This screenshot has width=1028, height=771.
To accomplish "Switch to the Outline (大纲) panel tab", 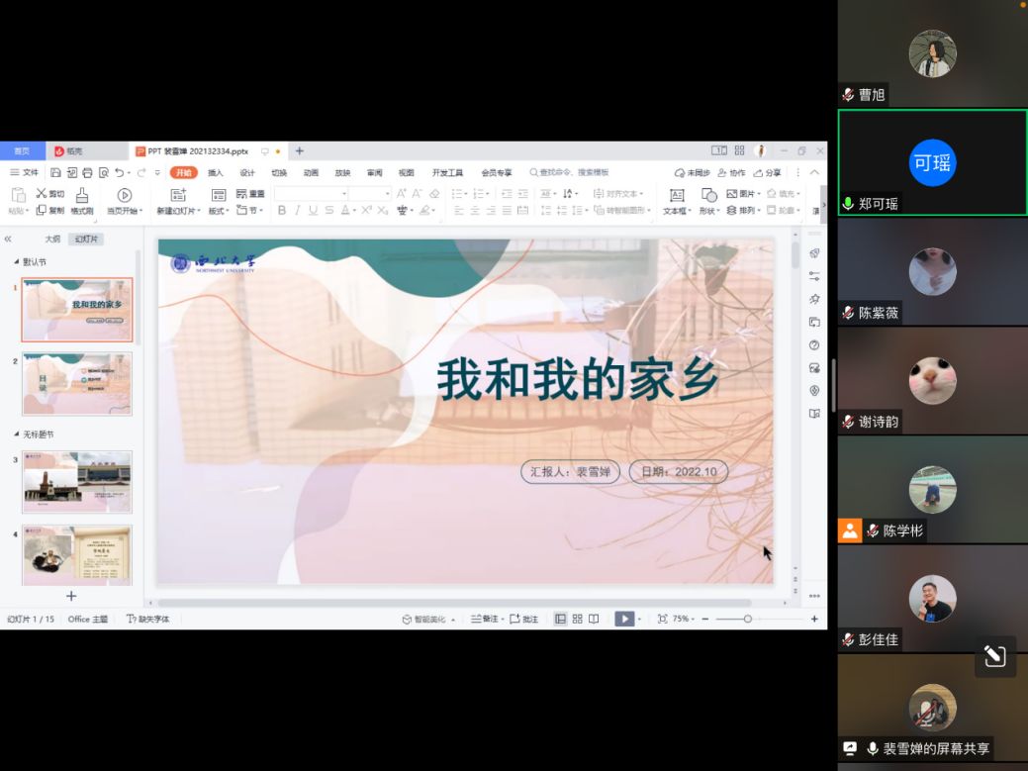I will tap(52, 239).
